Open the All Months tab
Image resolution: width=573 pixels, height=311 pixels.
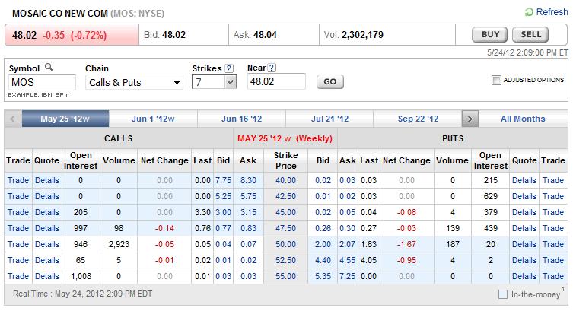(x=523, y=119)
